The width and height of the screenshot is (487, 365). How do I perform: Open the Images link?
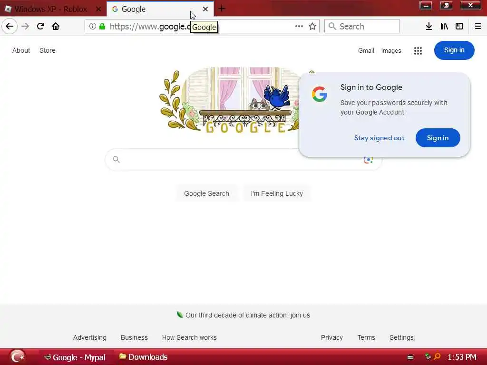tap(391, 50)
